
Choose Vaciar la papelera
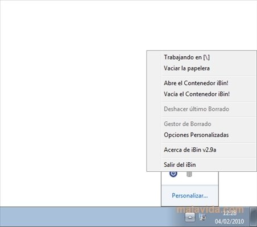pos(201,68)
